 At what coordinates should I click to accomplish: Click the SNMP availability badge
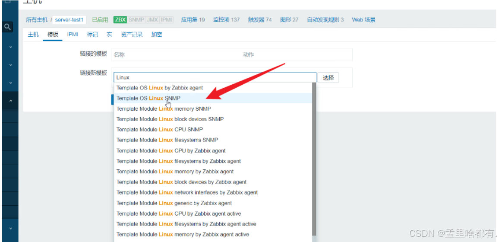pyautogui.click(x=136, y=20)
